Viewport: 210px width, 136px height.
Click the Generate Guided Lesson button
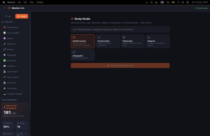coord(120,66)
